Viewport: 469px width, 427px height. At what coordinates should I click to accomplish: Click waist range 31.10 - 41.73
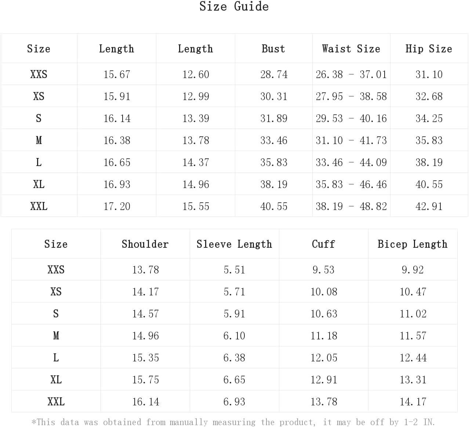point(351,140)
